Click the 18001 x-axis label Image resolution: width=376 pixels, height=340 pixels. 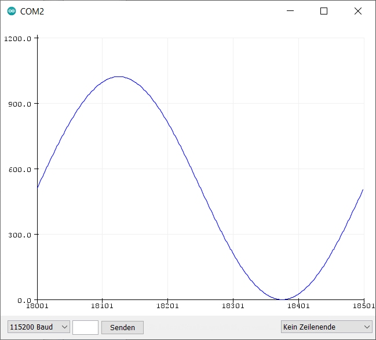(37, 306)
